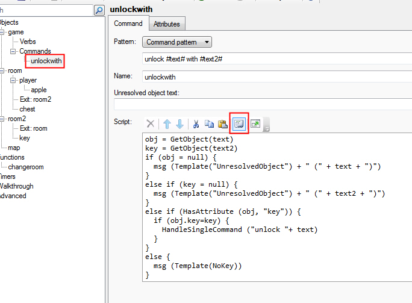
Task: Click the paste clipboard icon
Action: click(x=222, y=123)
